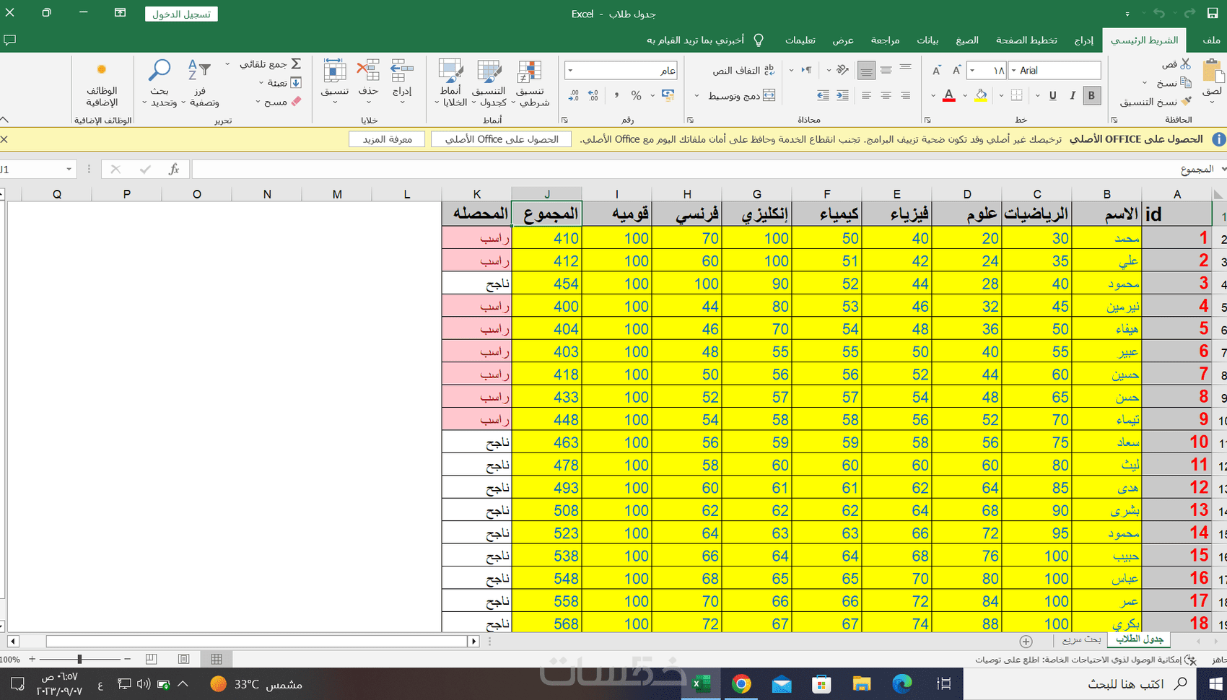Image resolution: width=1227 pixels, height=700 pixels.
Task: Cut selection with the scissors icon
Action: 1185,64
